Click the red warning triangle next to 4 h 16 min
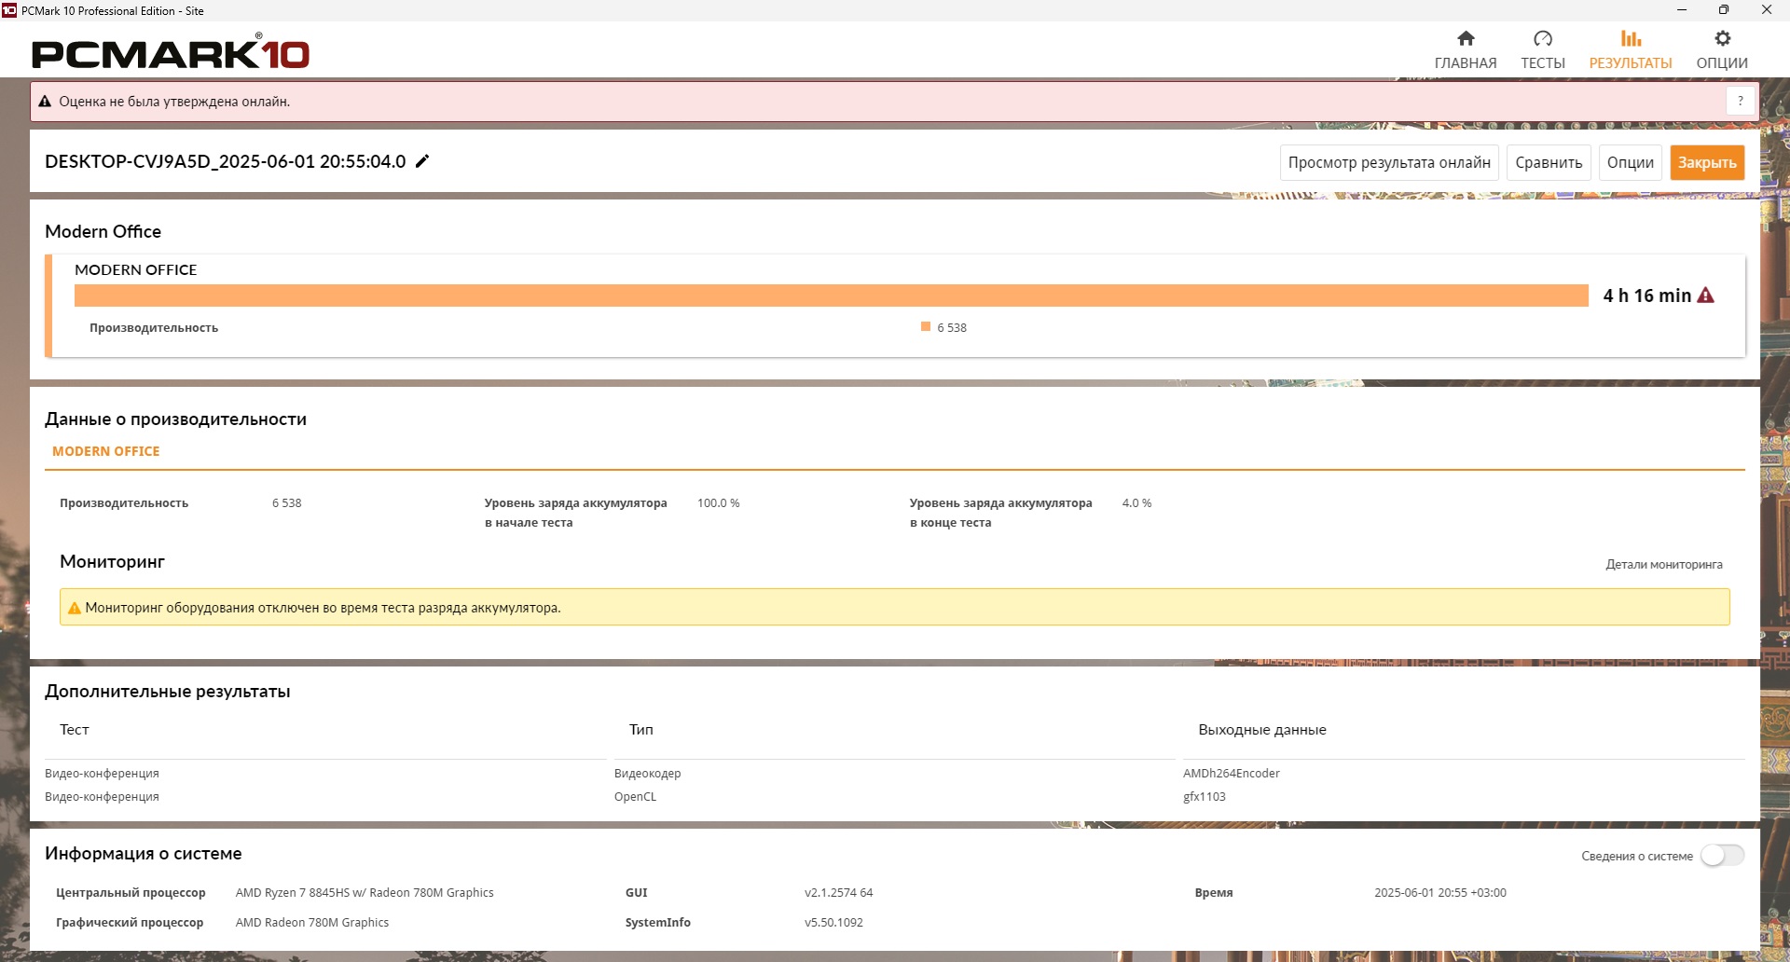Viewport: 1790px width, 962px height. click(1706, 295)
